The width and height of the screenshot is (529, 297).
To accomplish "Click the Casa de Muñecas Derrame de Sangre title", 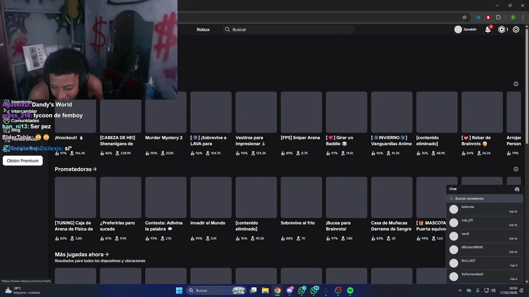I will pyautogui.click(x=391, y=226).
